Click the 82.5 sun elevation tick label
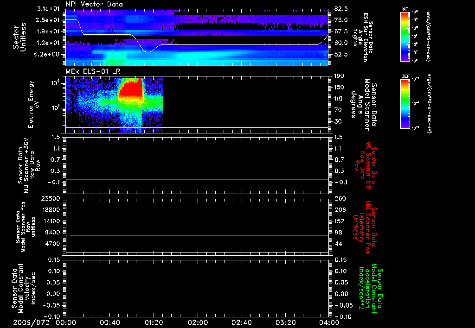 (x=341, y=9)
